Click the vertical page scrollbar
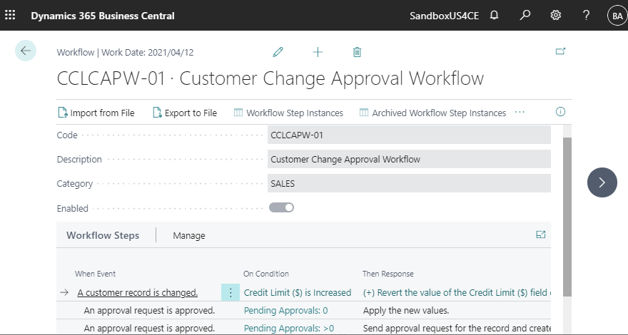This screenshot has height=335, width=628. 567,216
